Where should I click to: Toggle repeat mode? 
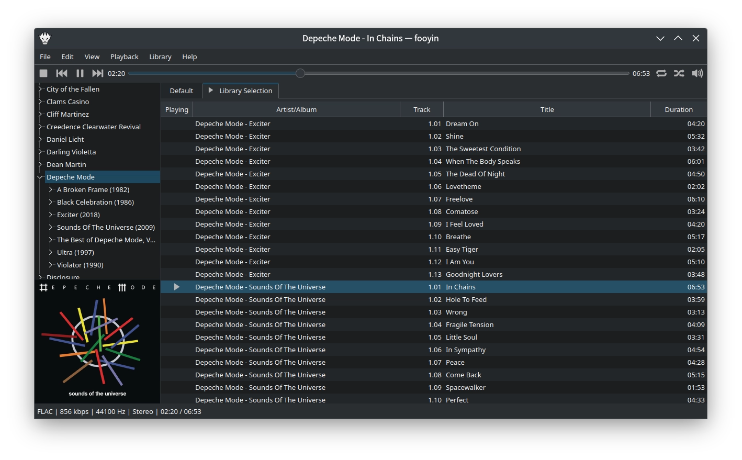pos(661,73)
